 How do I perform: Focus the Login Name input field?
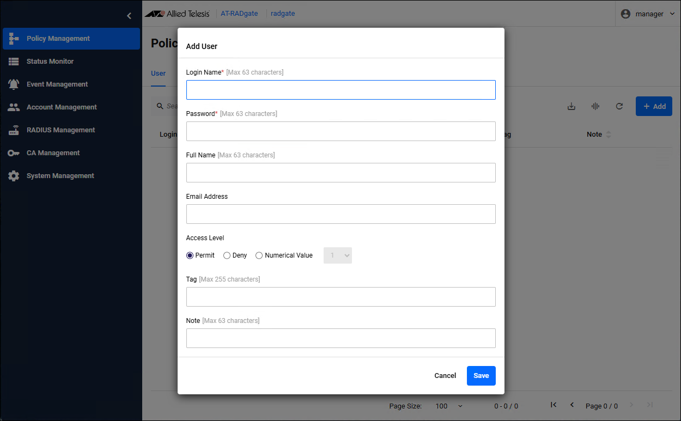point(341,90)
